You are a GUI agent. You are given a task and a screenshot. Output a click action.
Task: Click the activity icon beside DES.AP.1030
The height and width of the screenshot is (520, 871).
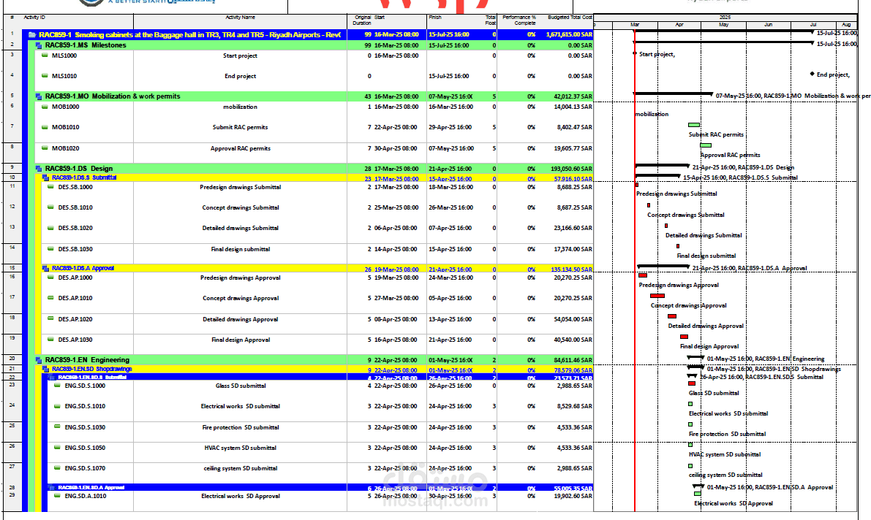point(50,339)
